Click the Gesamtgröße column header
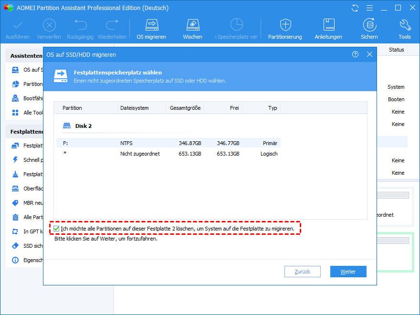Viewport: 420px width, 315px height. (x=185, y=108)
